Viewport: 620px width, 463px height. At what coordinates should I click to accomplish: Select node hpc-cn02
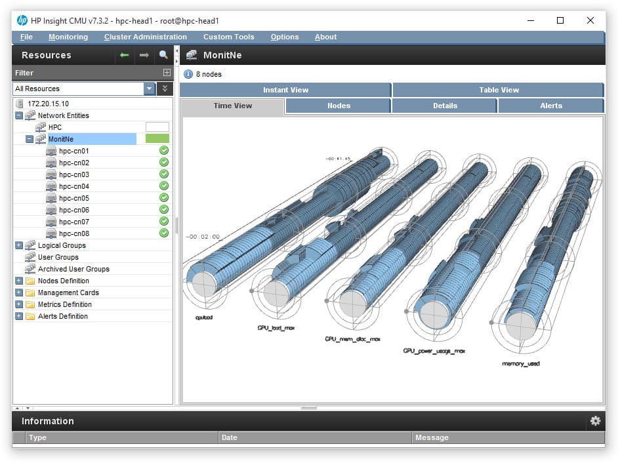click(73, 163)
